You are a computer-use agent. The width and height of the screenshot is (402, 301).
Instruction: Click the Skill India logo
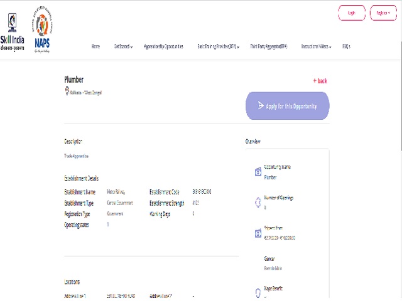coord(13,32)
